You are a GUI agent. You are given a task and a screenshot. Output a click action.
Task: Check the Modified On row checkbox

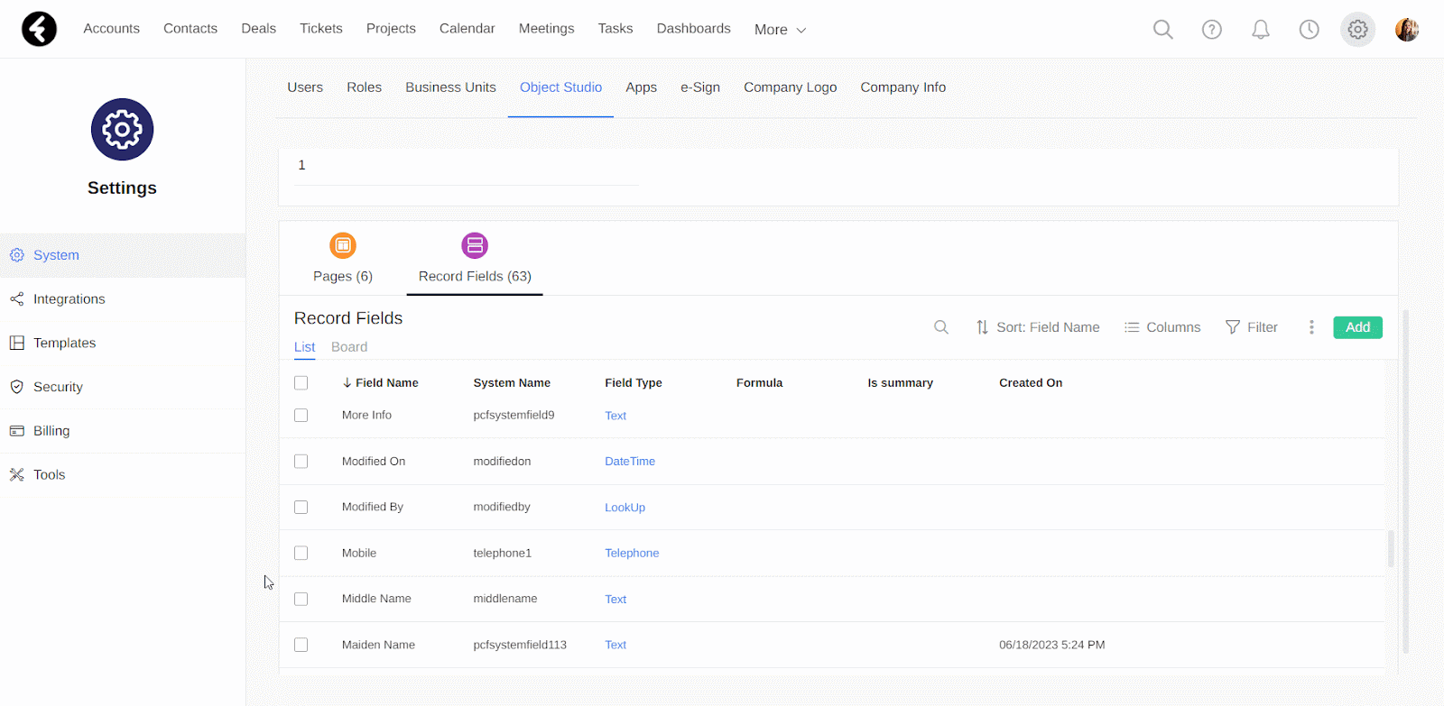pos(301,462)
